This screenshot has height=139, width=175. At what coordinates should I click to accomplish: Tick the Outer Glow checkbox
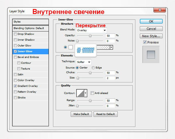tap(15, 45)
